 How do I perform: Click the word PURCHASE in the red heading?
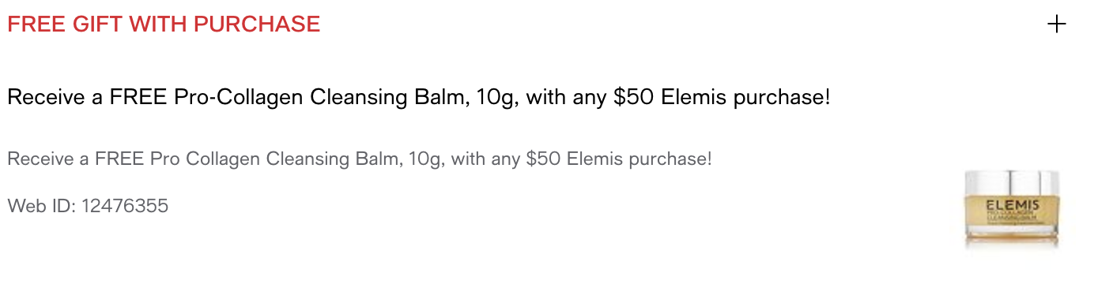257,24
